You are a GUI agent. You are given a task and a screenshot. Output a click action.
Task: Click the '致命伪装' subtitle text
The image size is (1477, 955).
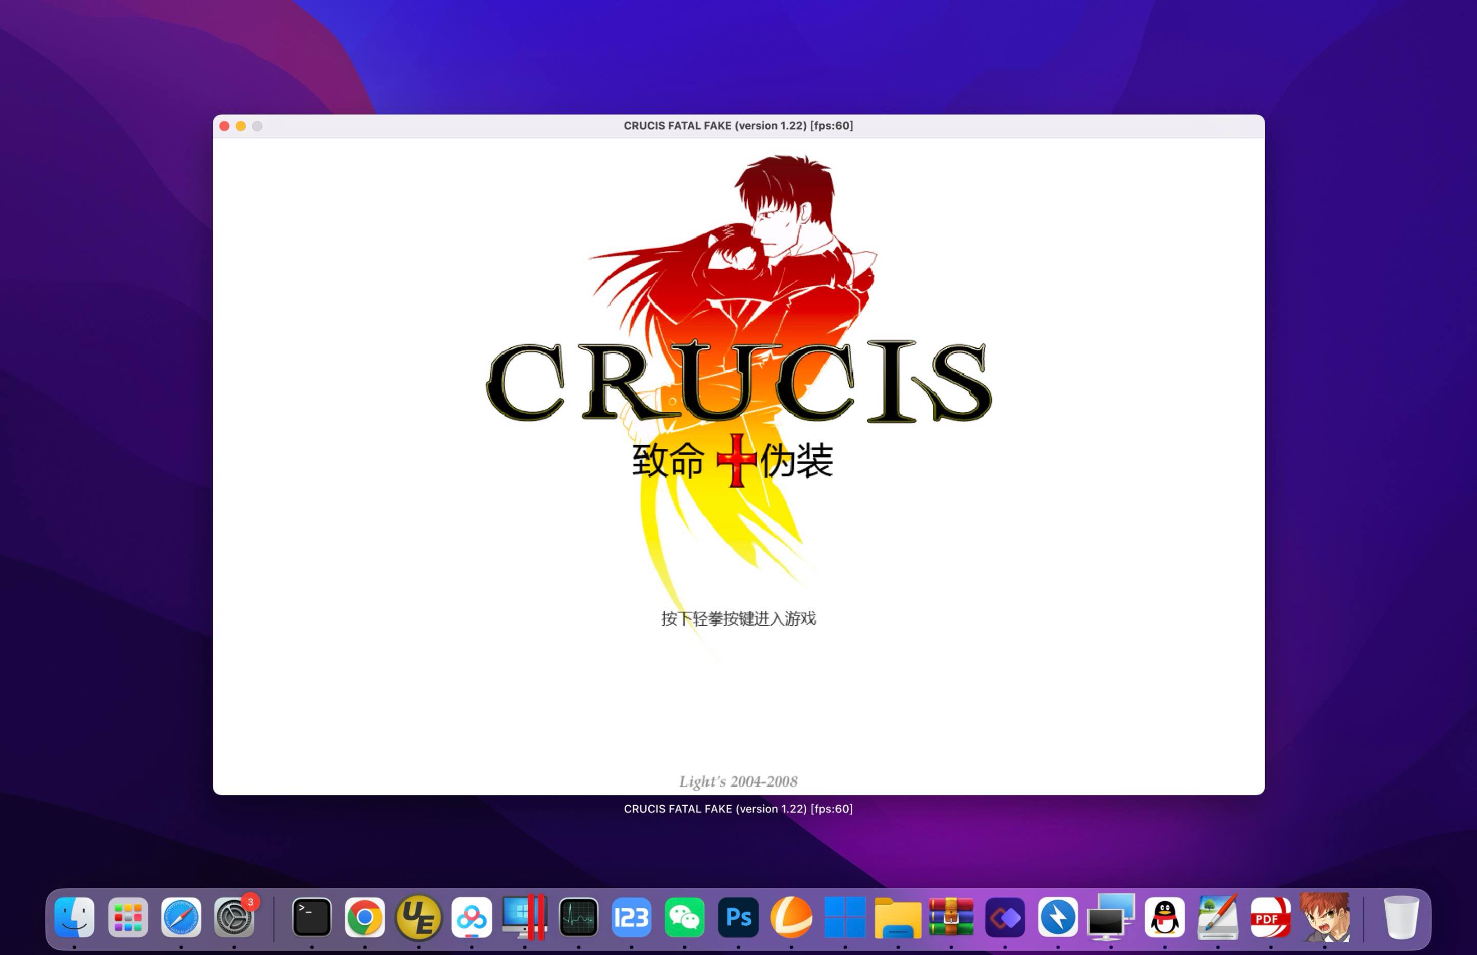click(x=733, y=461)
